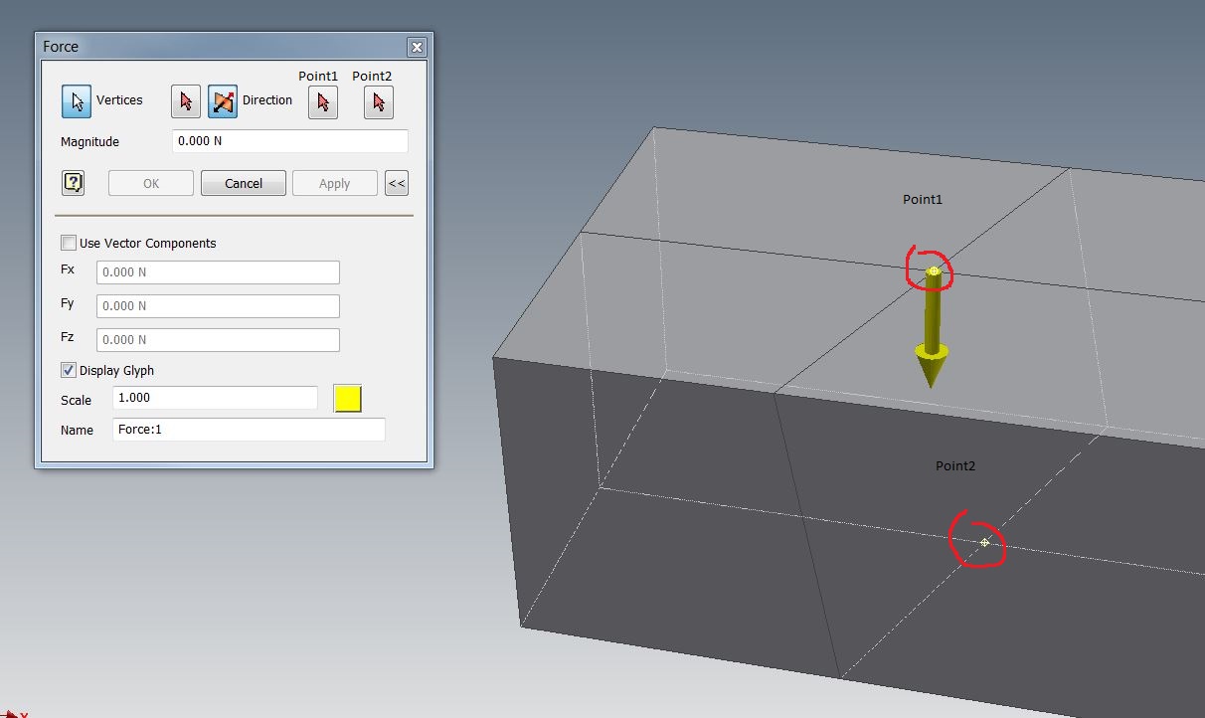Enable Use Vector Components checkbox

pyautogui.click(x=69, y=243)
